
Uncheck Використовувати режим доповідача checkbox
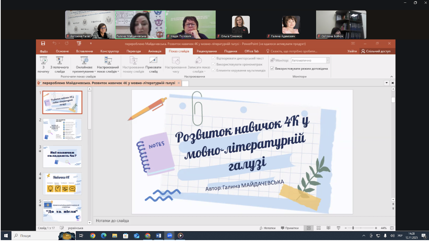pos(272,68)
